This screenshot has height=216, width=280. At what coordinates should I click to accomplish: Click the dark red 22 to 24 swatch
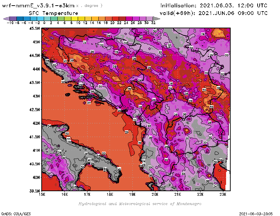pos(122,19)
